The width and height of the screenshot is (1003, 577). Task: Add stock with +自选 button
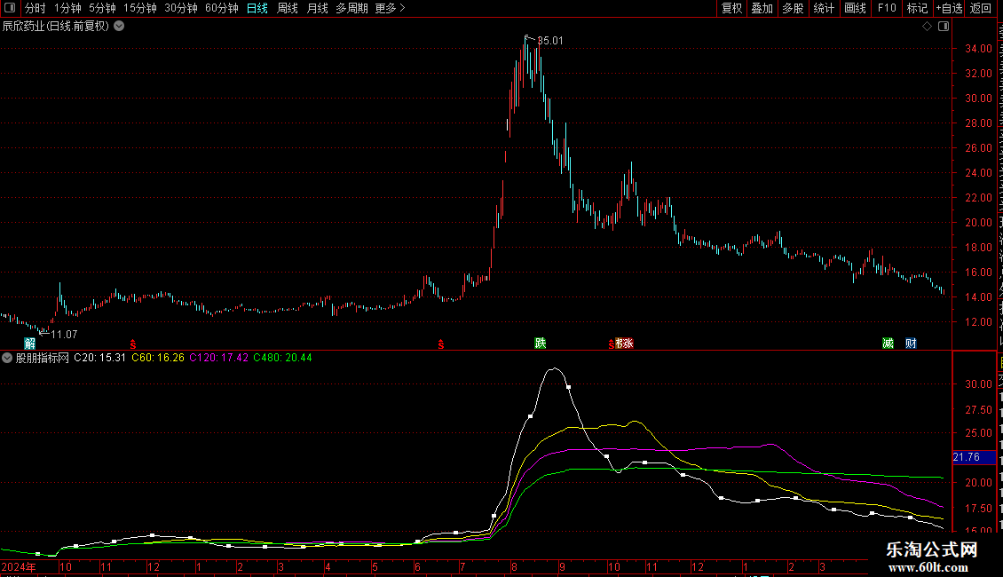[x=949, y=8]
